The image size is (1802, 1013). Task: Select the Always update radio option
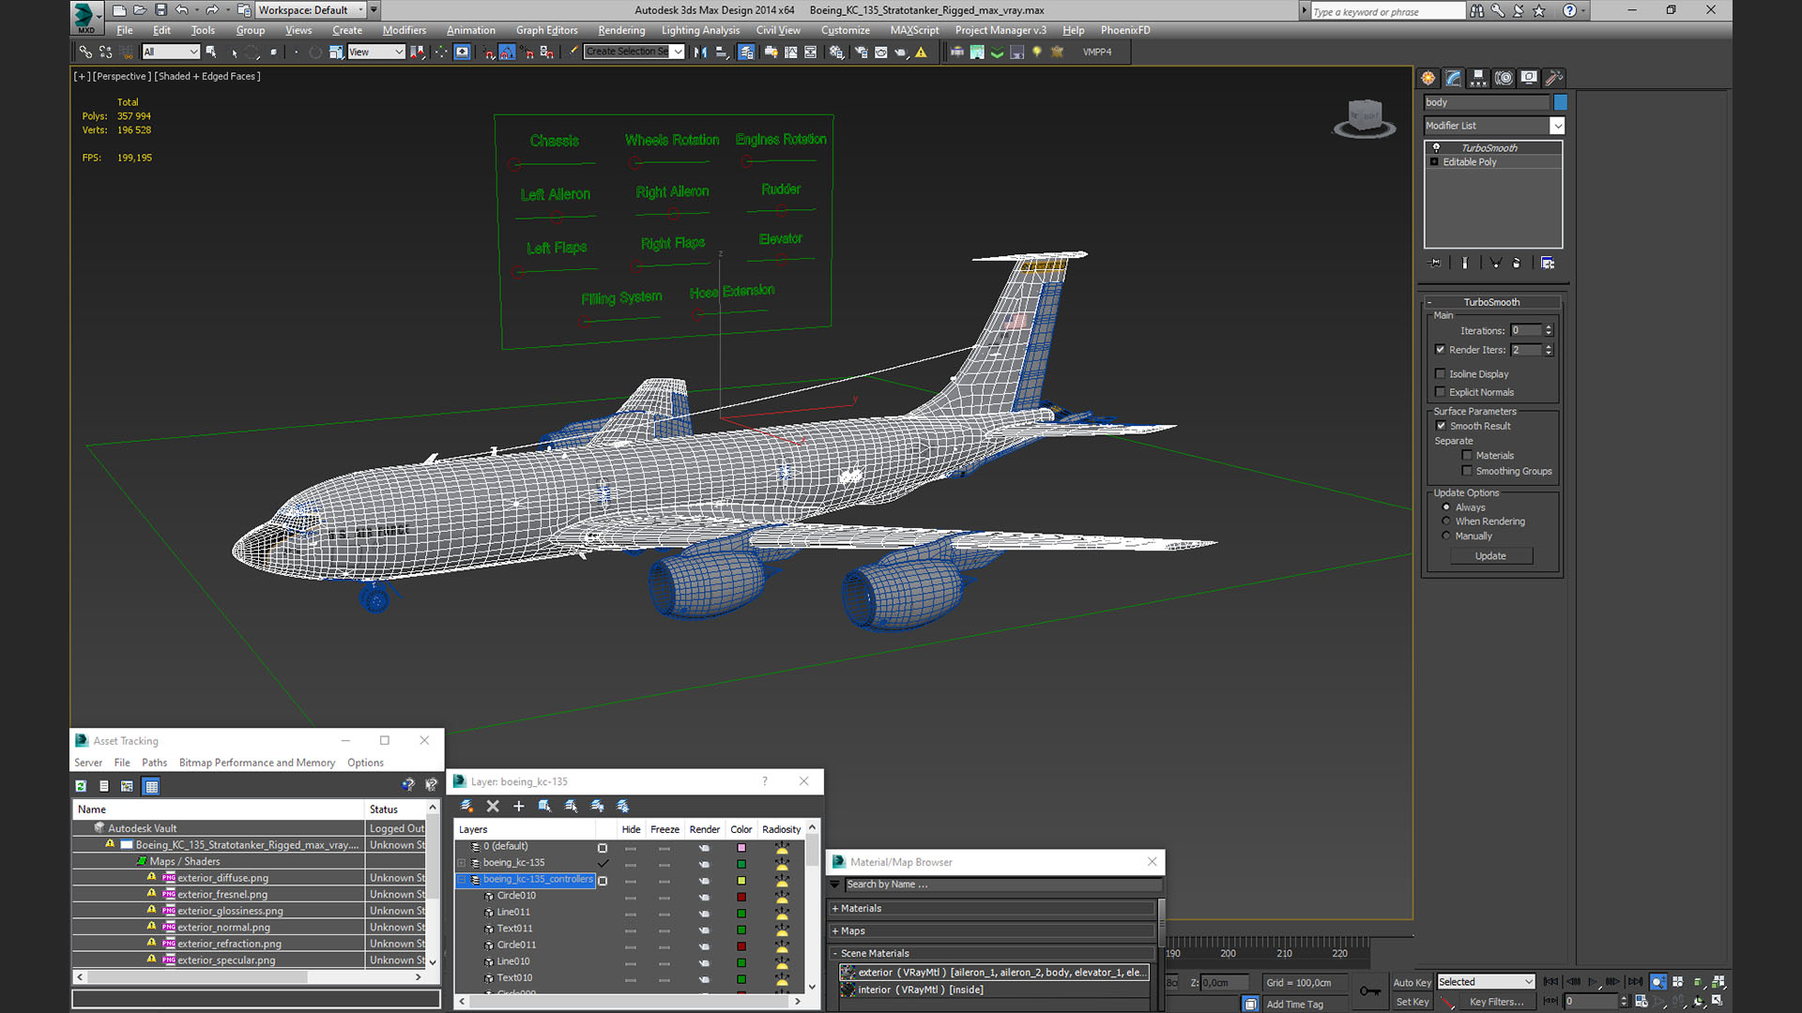tap(1446, 507)
